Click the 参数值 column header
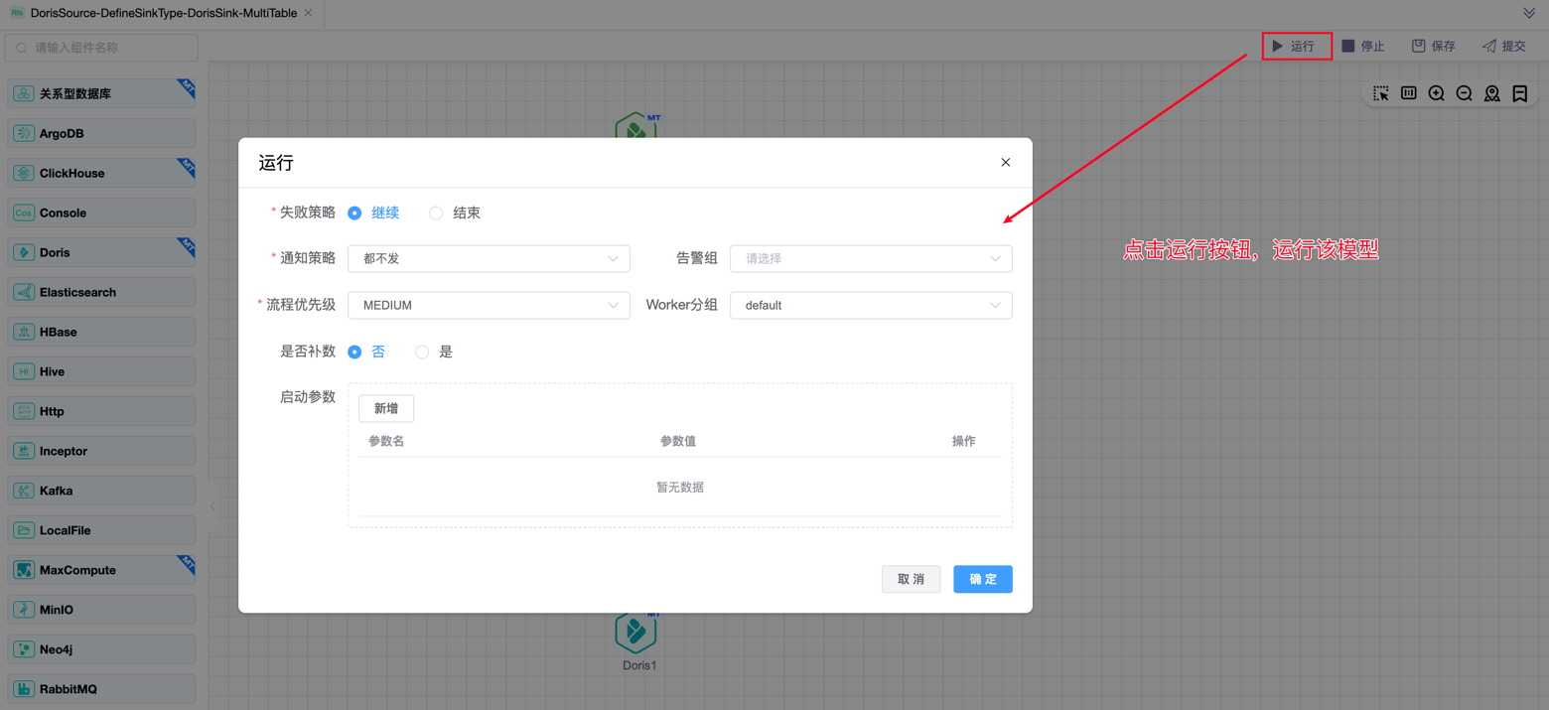 (x=678, y=441)
